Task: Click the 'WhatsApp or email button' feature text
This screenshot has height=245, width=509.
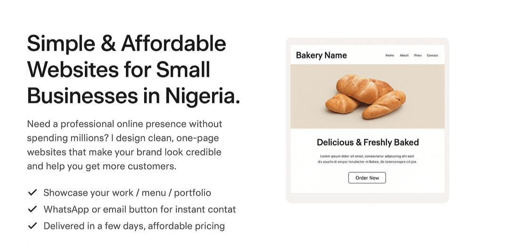Action: 140,209
